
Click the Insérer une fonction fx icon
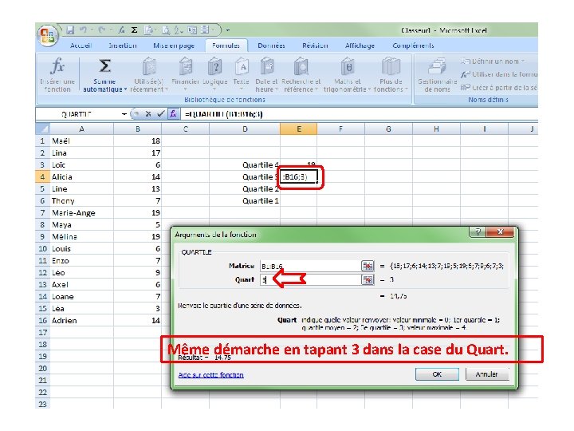(57, 66)
